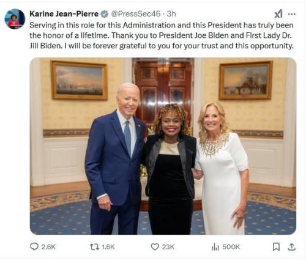Bookmark the post with the bookmark icon
Screen dimensions: 306x261
(x=276, y=247)
